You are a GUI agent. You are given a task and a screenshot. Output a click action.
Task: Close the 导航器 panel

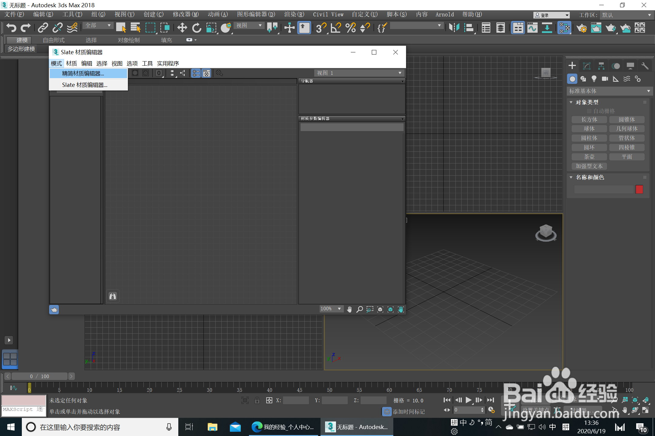pos(402,81)
